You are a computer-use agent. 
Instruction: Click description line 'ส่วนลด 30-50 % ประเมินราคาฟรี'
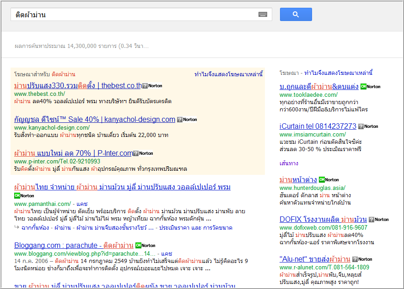[x=321, y=149]
